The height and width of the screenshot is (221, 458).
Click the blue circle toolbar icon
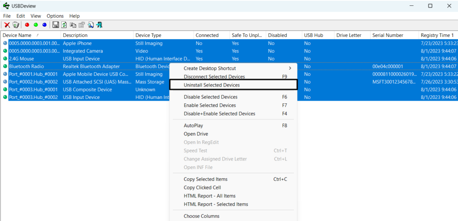click(44, 25)
